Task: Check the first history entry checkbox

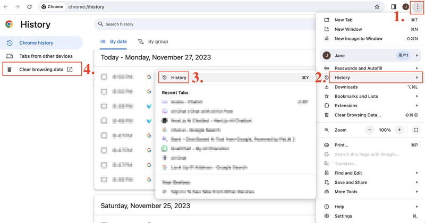Action: (104, 77)
